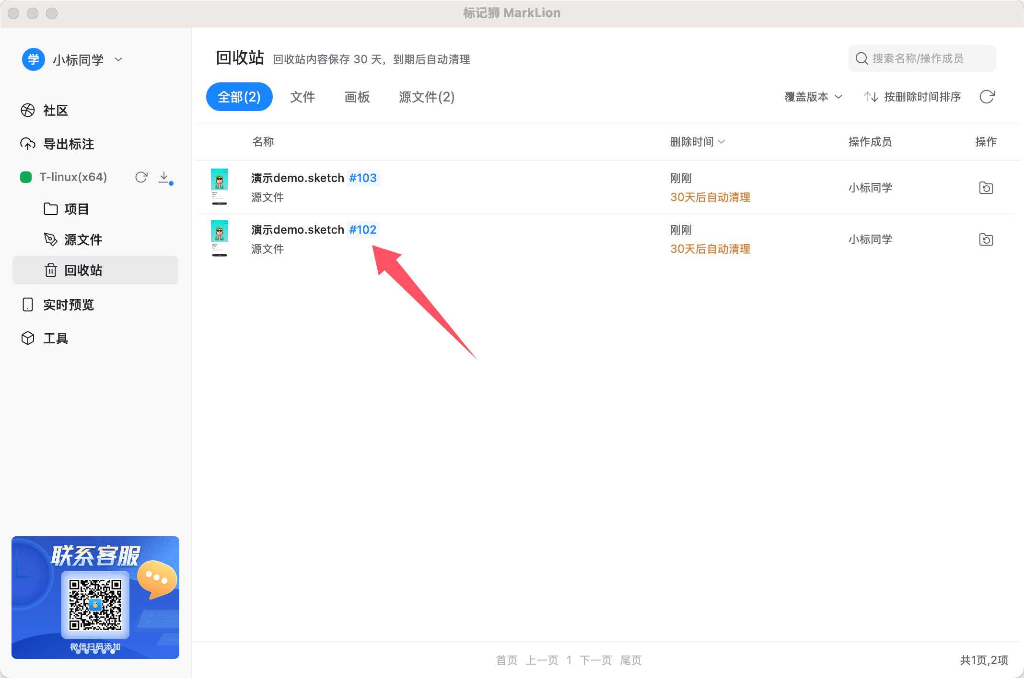The image size is (1024, 678).
Task: Open the 项目 folder under T-linux
Action: [77, 209]
